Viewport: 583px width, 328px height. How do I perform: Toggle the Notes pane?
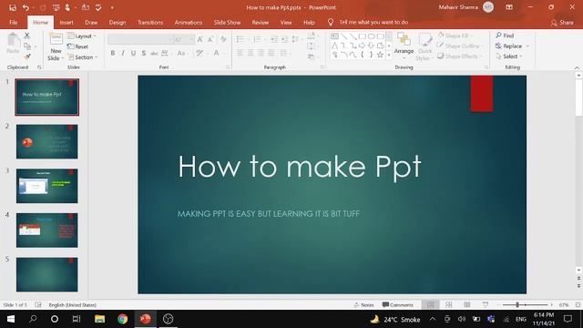(363, 305)
